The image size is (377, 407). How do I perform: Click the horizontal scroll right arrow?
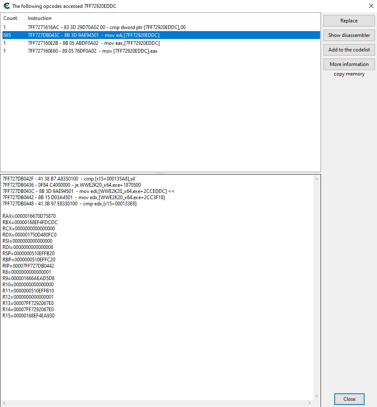[x=309, y=403]
